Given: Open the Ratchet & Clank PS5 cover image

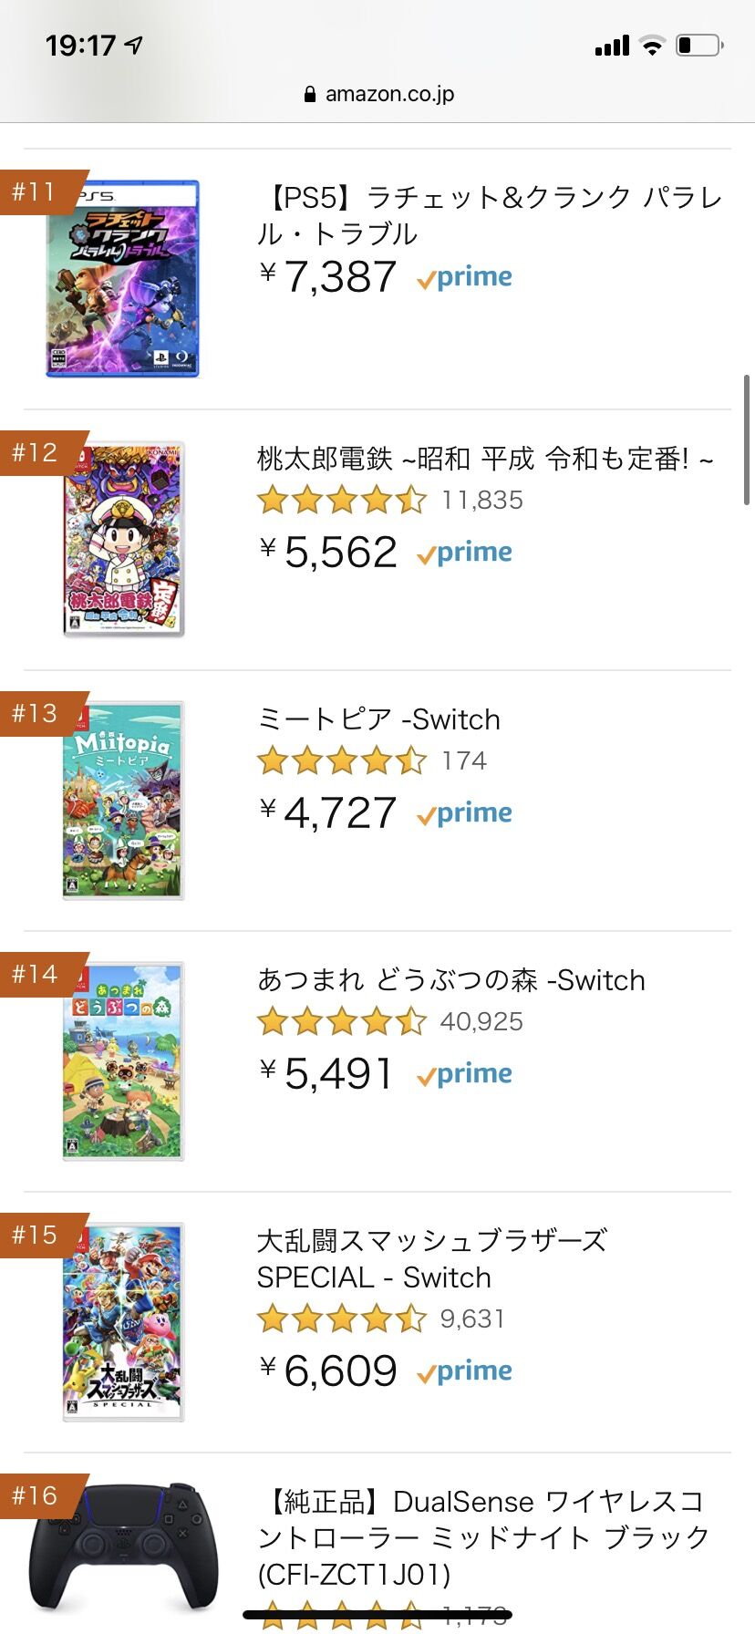Looking at the screenshot, I should (x=123, y=279).
